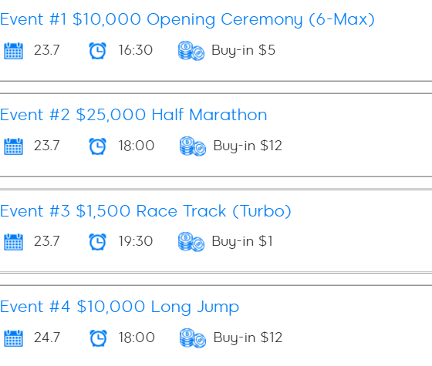This screenshot has width=432, height=366.
Task: Select the Buy-in $5 text
Action: pos(243,50)
